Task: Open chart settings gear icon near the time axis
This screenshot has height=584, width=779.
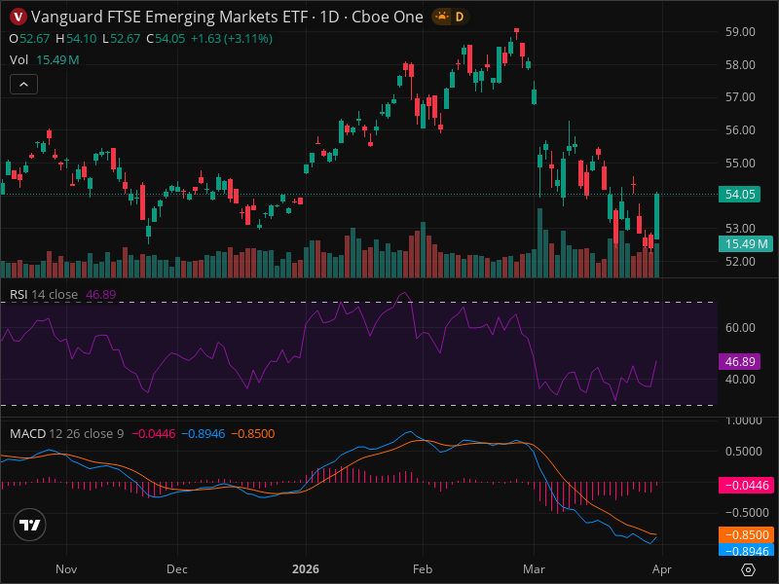Action: click(x=748, y=569)
